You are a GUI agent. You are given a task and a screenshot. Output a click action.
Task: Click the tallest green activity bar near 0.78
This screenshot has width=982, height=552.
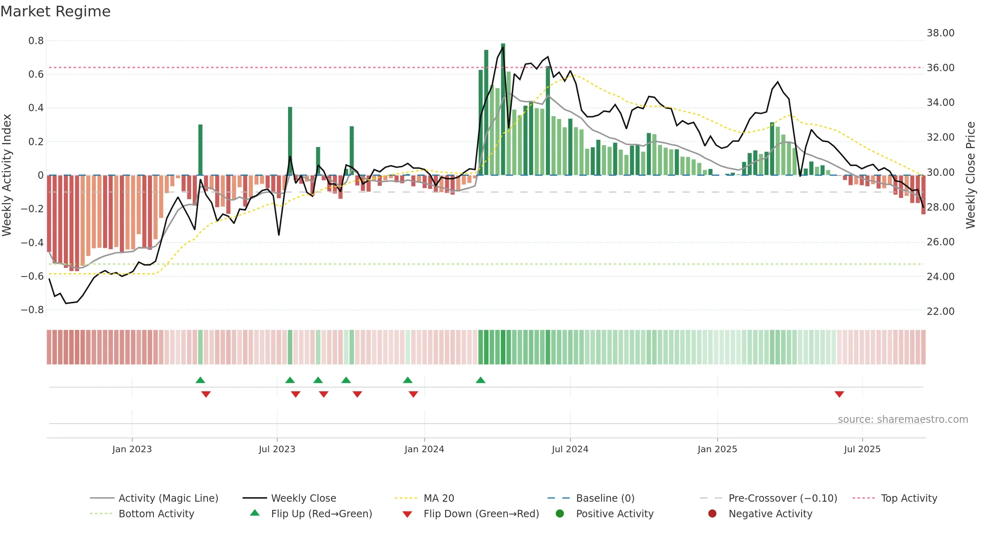(503, 109)
